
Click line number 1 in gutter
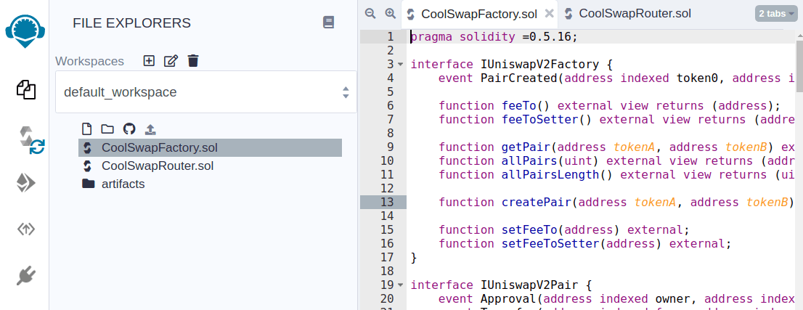[x=391, y=37]
